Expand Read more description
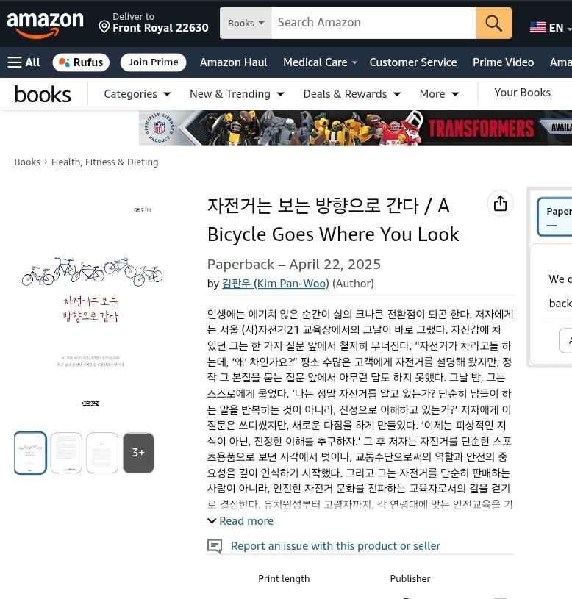This screenshot has width=572, height=599. [x=240, y=520]
